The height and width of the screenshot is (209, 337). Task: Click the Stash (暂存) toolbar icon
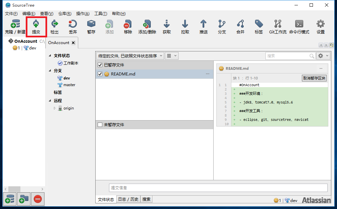coord(91,27)
